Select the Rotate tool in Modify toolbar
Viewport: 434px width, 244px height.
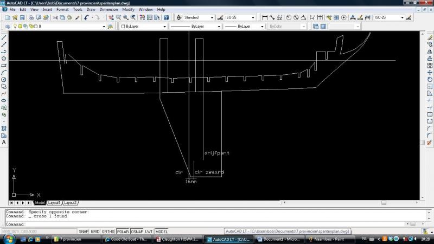[430, 79]
